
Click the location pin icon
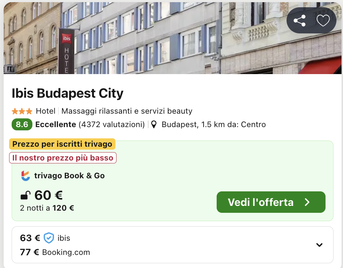point(154,125)
